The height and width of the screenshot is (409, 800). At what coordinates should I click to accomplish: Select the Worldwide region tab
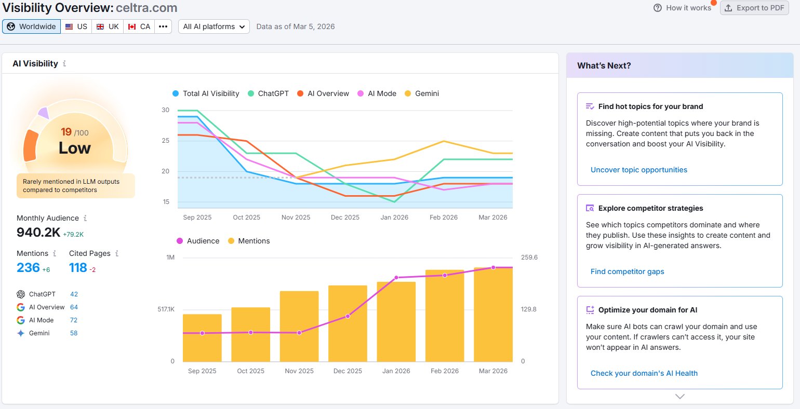point(32,26)
